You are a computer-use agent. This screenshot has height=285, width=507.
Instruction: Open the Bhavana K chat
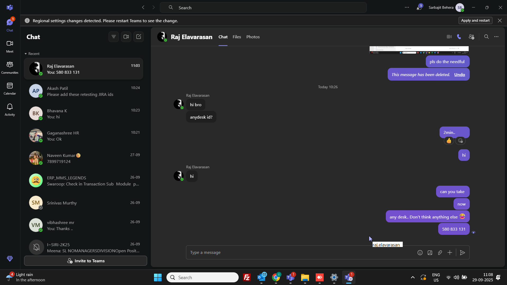[84, 114]
